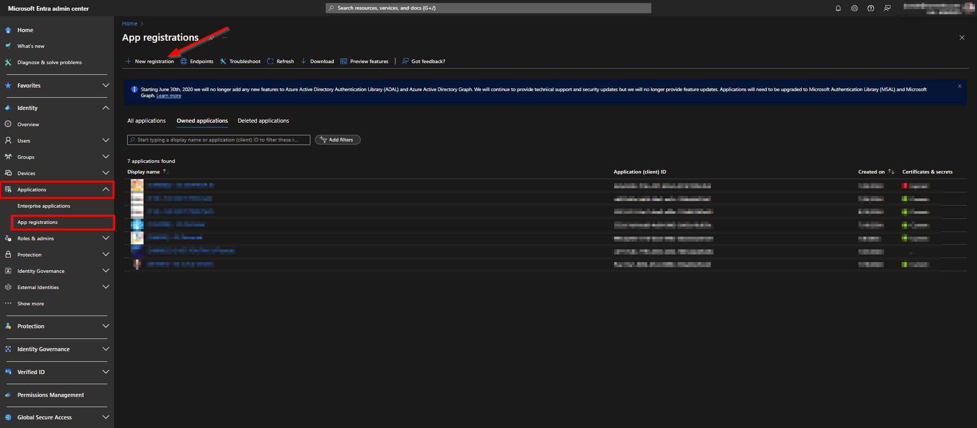Click the top bar feedback icon
This screenshot has width=977, height=428.
(887, 8)
